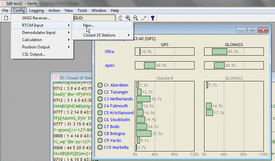Image resolution: width=275 pixels, height=161 pixels.
Task: Click C1 Aberdeen status indicator circle
Action: point(100,85)
